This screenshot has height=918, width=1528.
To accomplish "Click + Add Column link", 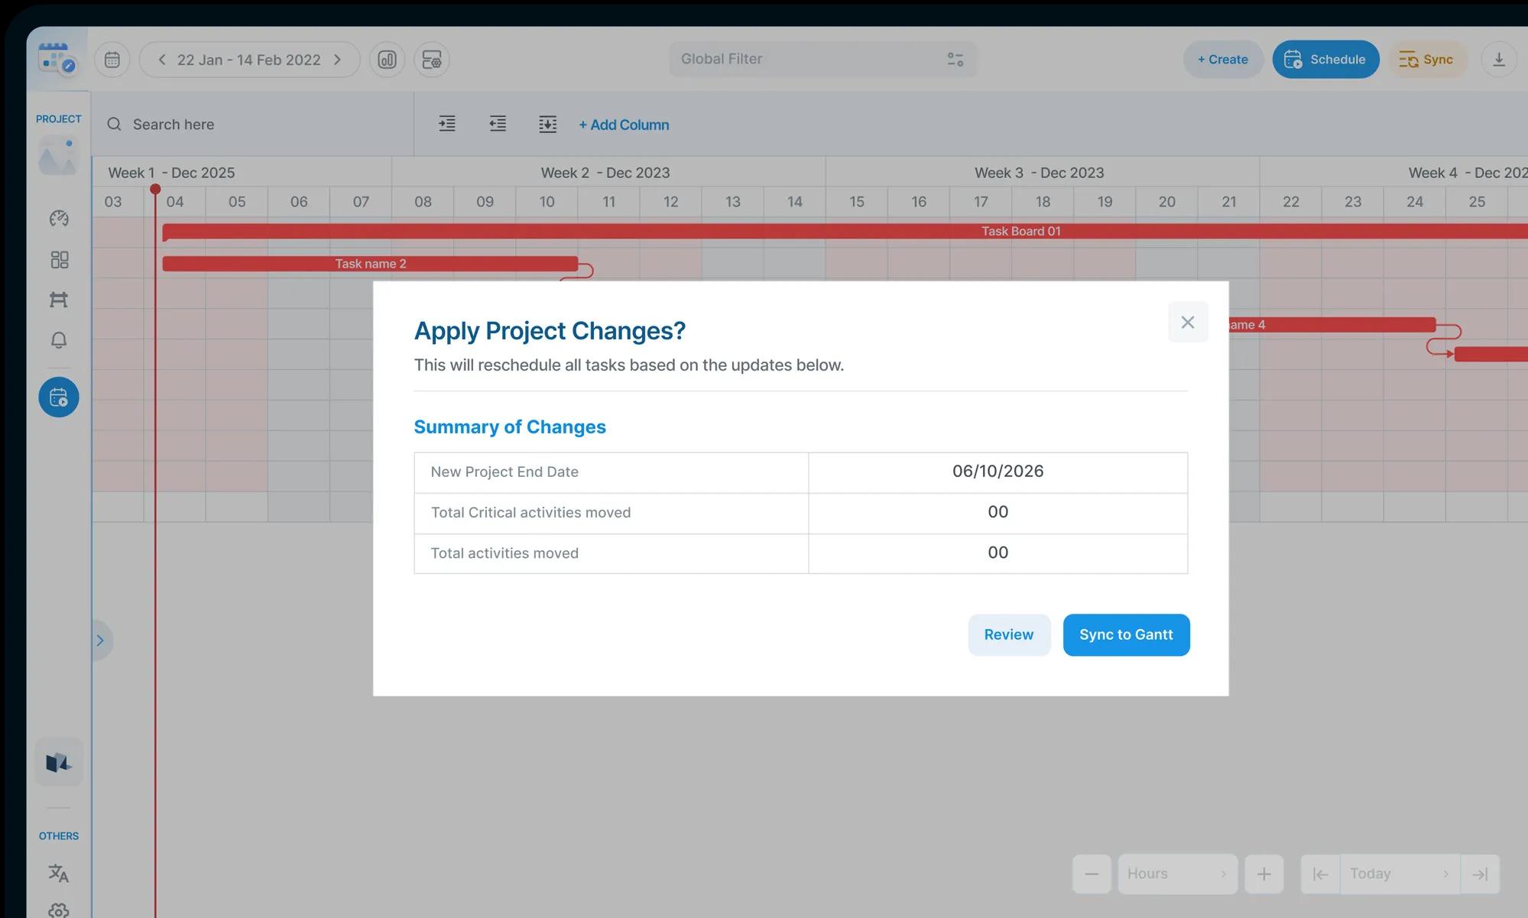I will pyautogui.click(x=624, y=125).
